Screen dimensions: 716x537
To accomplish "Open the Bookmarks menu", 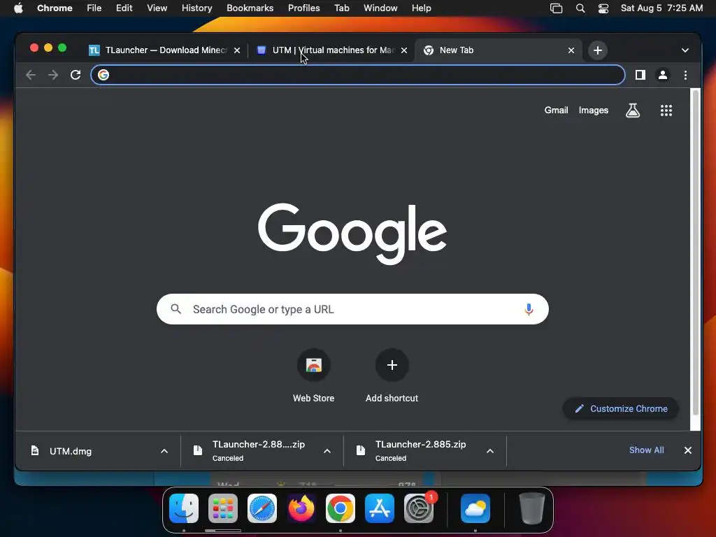I will point(250,8).
